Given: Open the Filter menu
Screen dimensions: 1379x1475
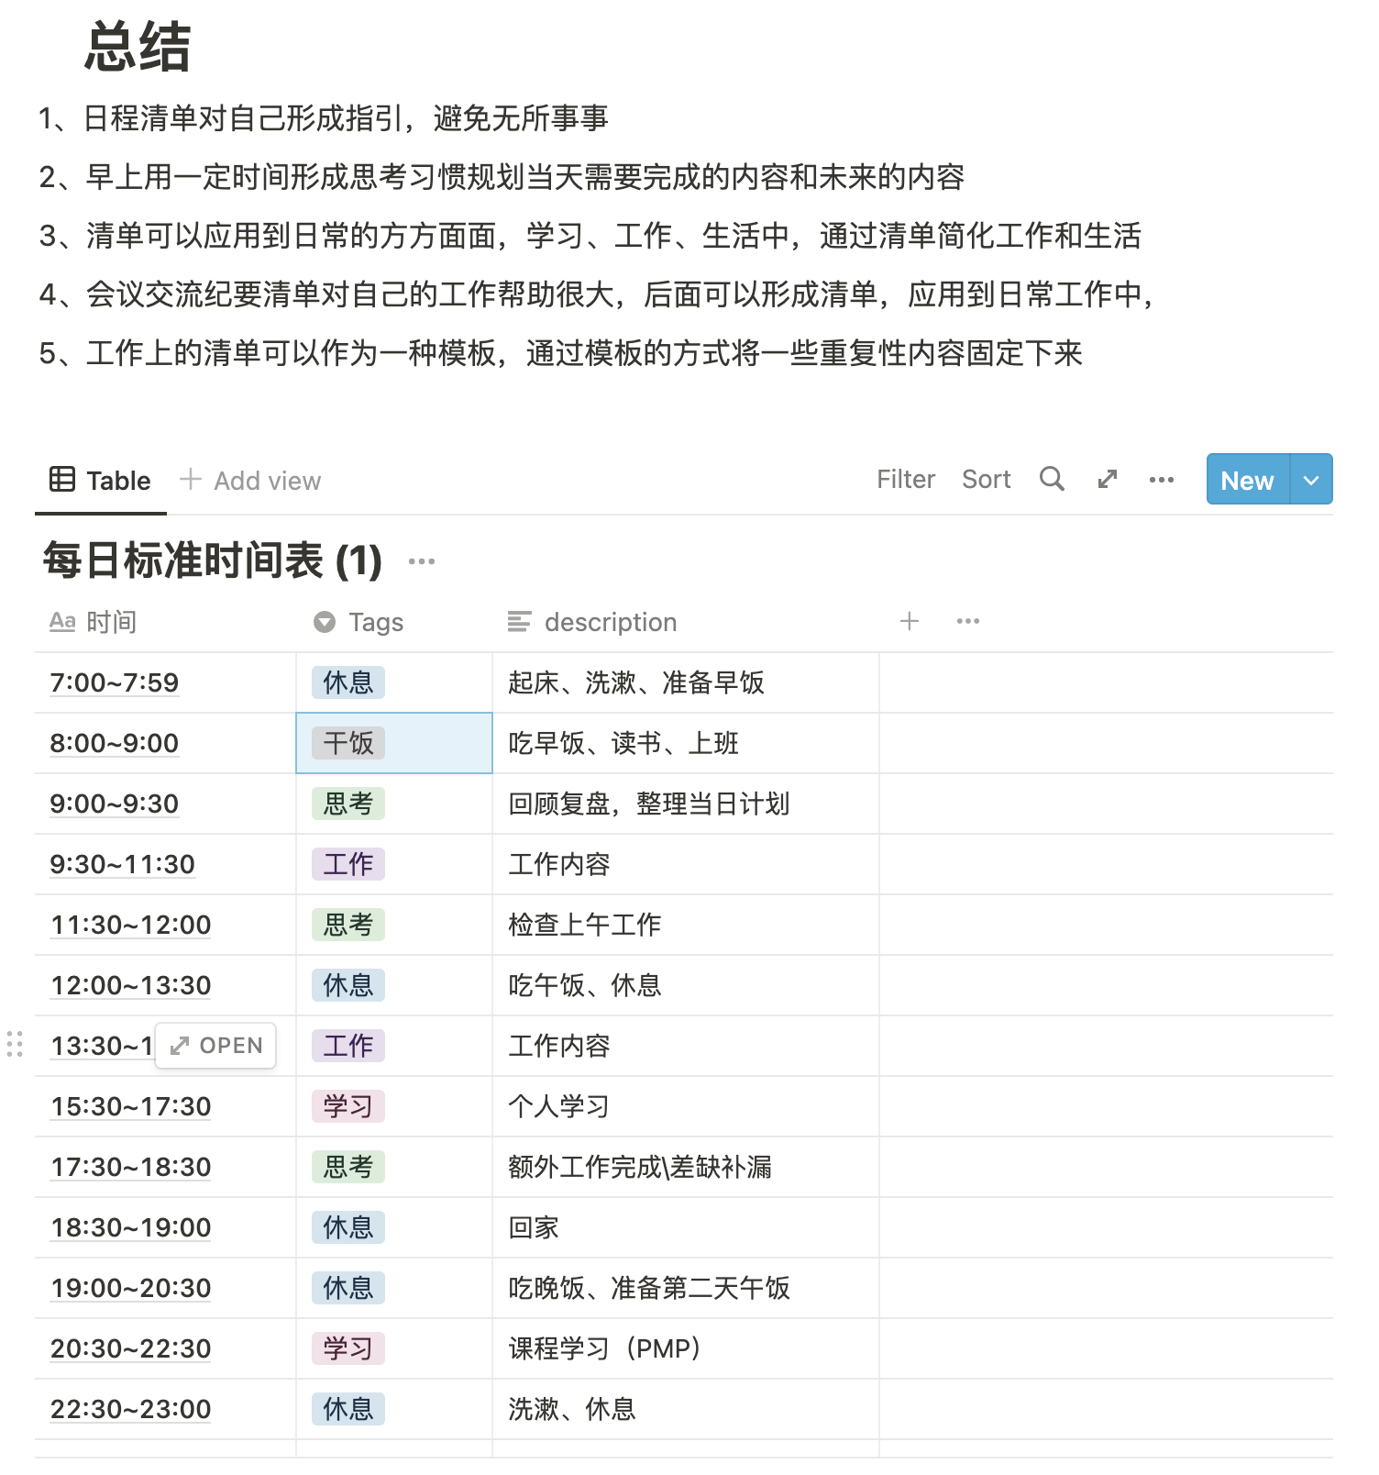Looking at the screenshot, I should click(x=906, y=479).
